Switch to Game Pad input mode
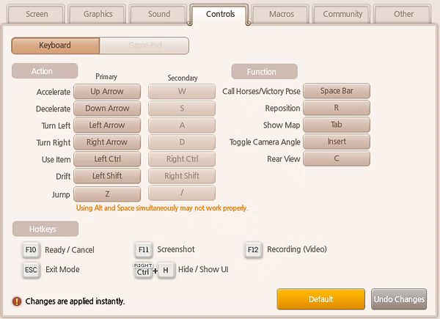Viewport: 440px width, 319px height. (x=144, y=45)
